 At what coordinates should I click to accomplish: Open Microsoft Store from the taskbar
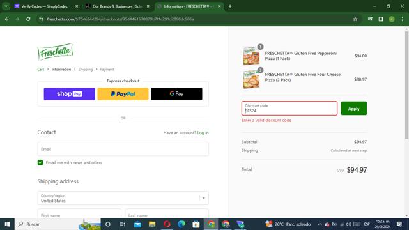point(196,224)
